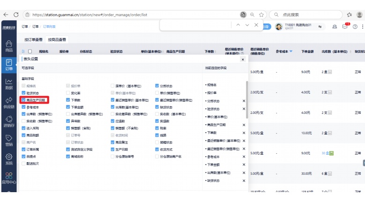Open the 30 盒 outbound link
The height and width of the screenshot is (202, 365).
(x=325, y=153)
